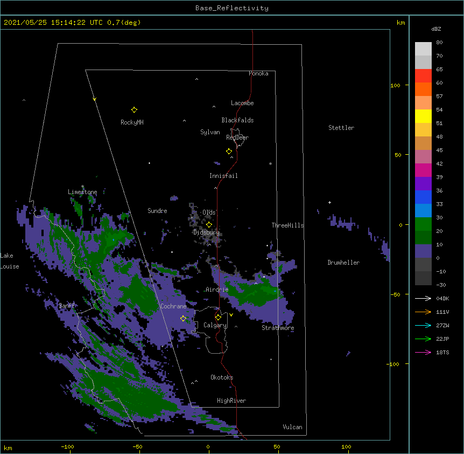The image size is (464, 454).
Task: Select the 10 dBZ slate-blue swatch
Action: pos(423,251)
